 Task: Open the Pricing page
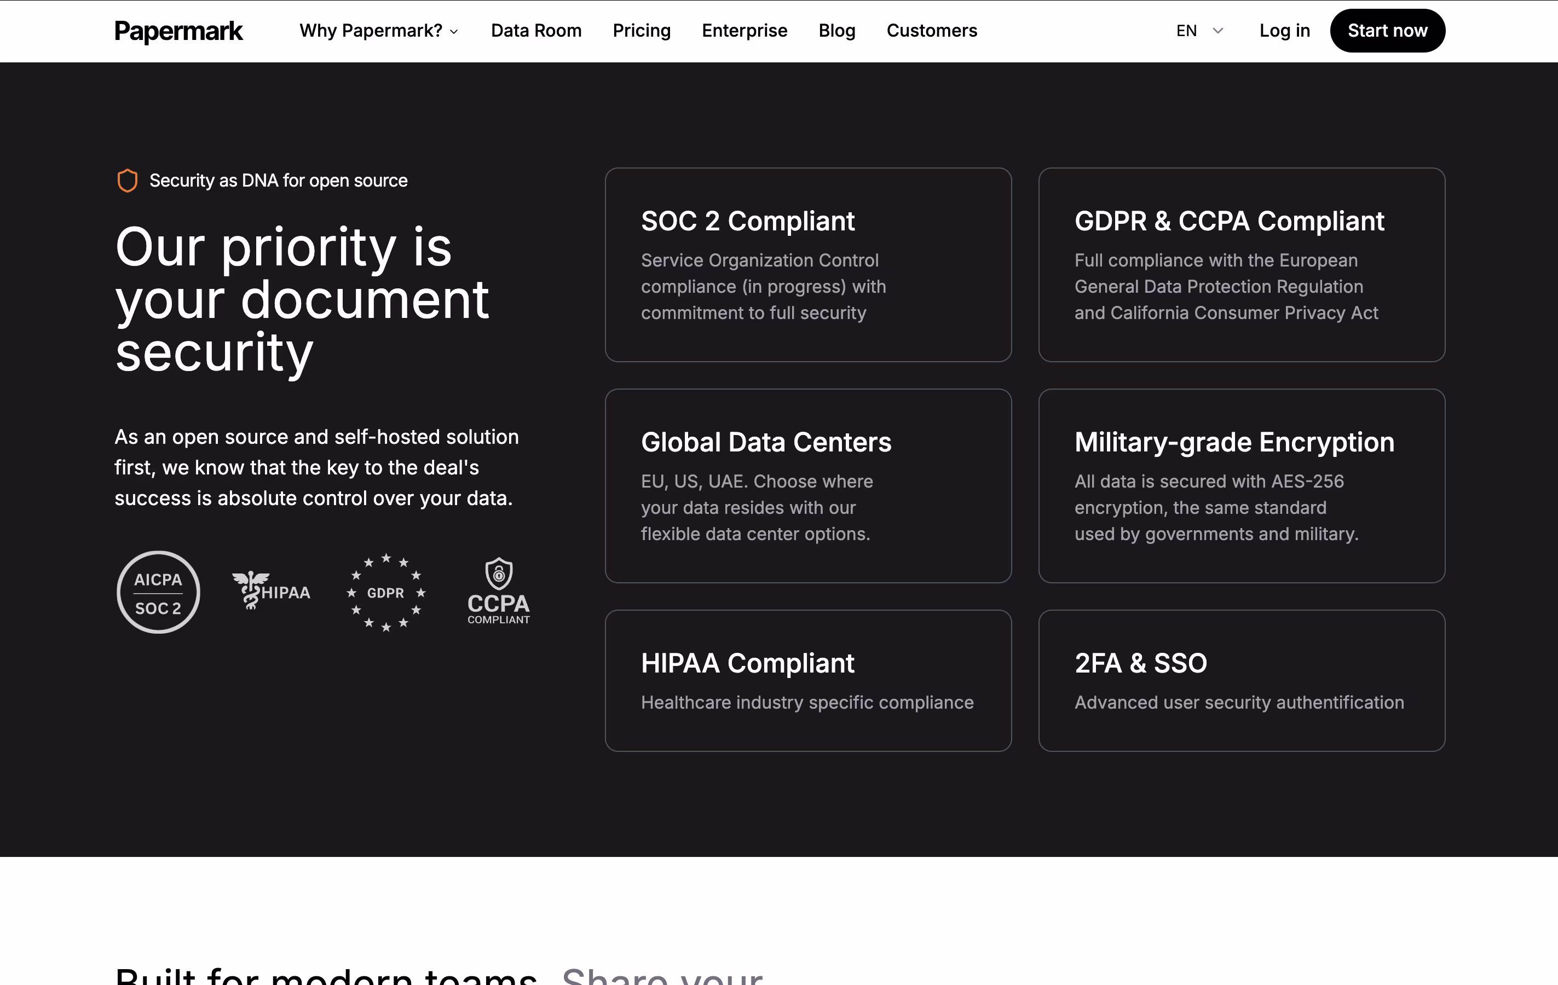point(641,31)
